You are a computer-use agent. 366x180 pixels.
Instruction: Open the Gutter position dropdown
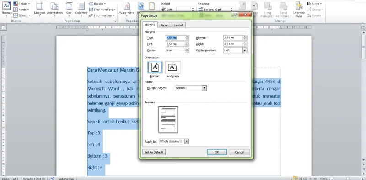(x=245, y=50)
